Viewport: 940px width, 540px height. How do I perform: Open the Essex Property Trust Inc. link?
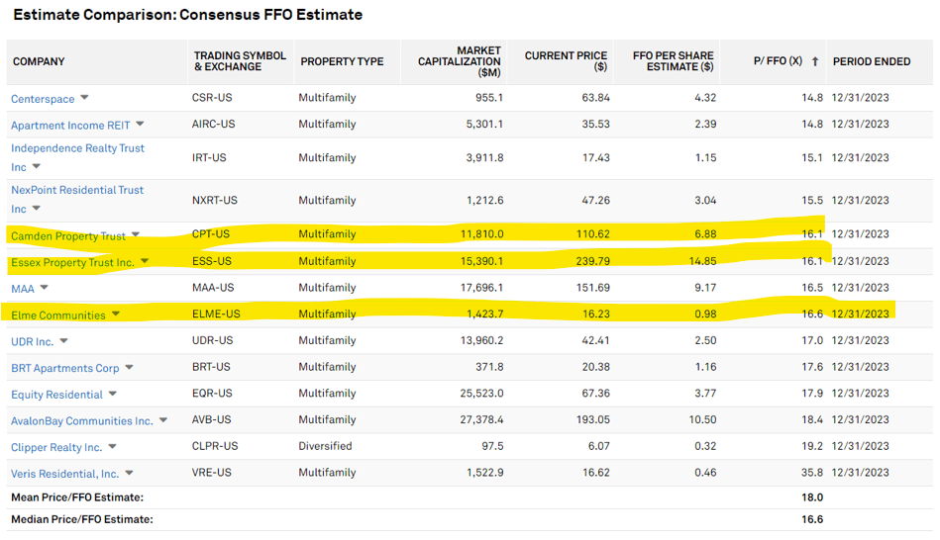pyautogui.click(x=72, y=262)
